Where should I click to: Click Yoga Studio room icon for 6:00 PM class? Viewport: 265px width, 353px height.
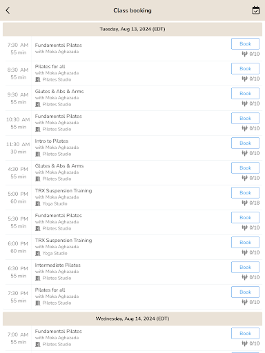[38, 254]
